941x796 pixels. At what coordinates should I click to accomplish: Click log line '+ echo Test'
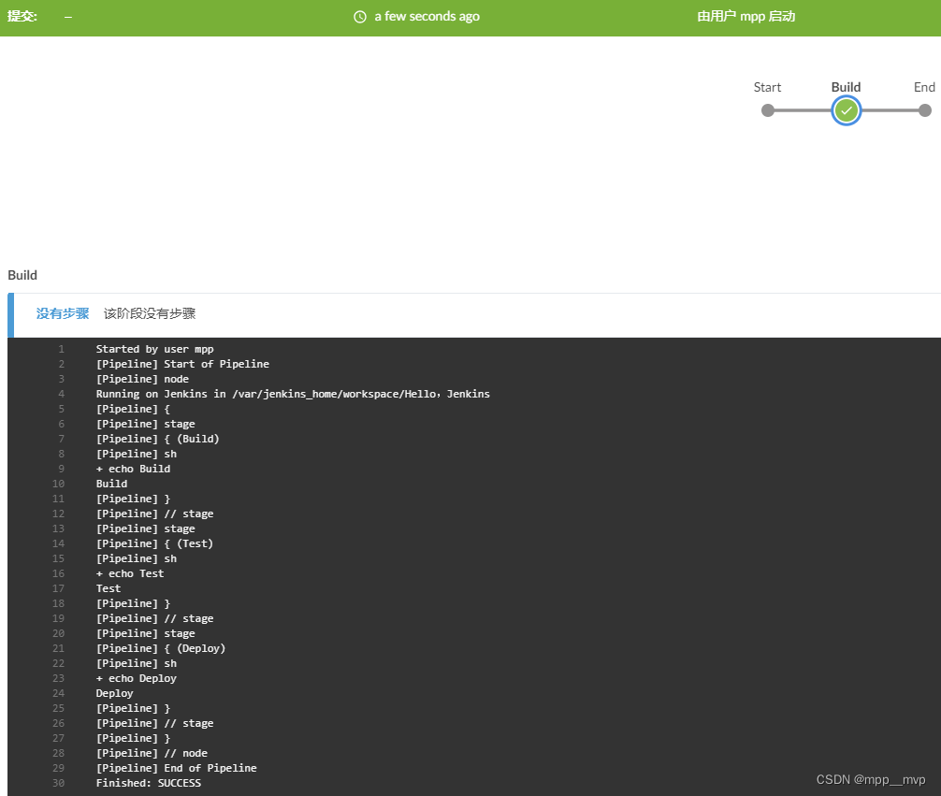coord(130,573)
